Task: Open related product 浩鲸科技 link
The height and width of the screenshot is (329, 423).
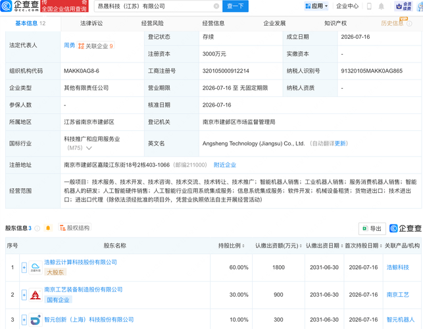Action: pyautogui.click(x=397, y=267)
